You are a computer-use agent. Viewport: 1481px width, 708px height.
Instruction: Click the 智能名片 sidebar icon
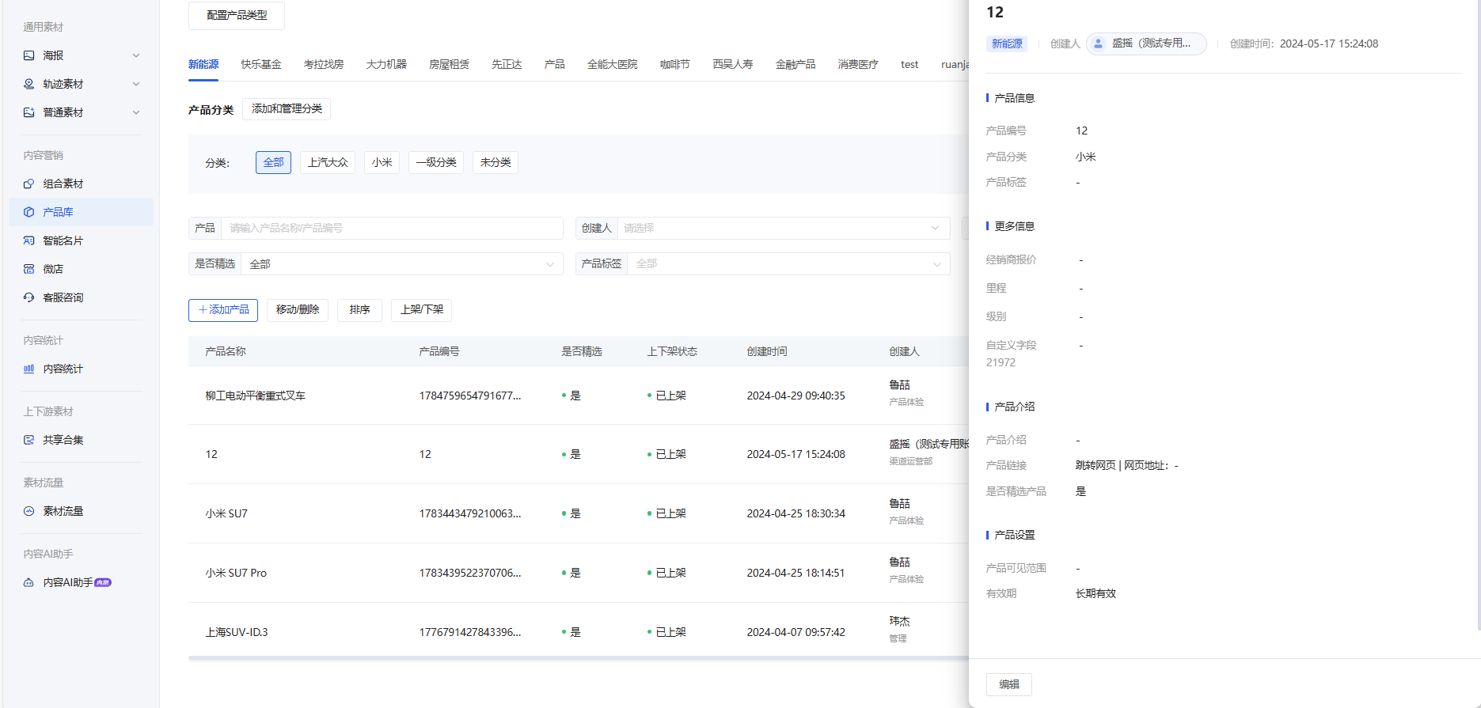pyautogui.click(x=29, y=240)
